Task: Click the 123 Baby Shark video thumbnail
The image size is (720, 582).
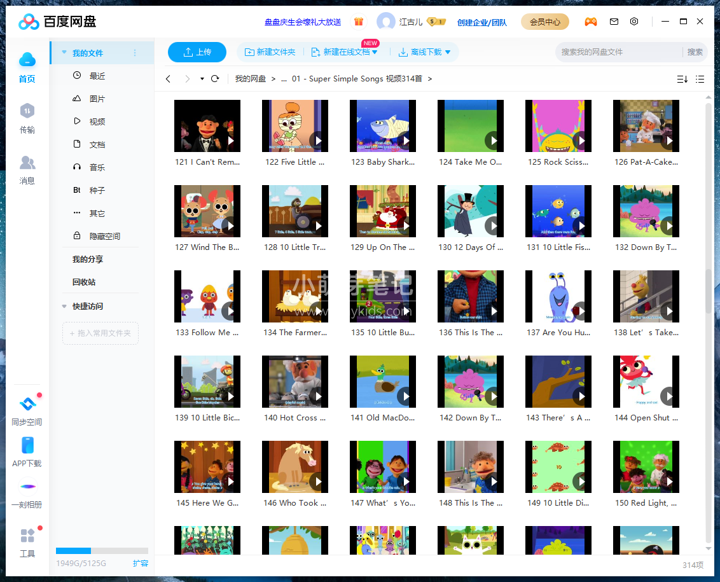Action: [382, 126]
